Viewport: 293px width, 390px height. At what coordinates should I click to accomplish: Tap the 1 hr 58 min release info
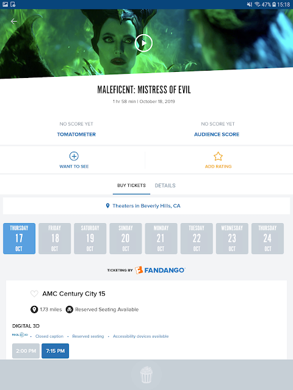point(144,102)
